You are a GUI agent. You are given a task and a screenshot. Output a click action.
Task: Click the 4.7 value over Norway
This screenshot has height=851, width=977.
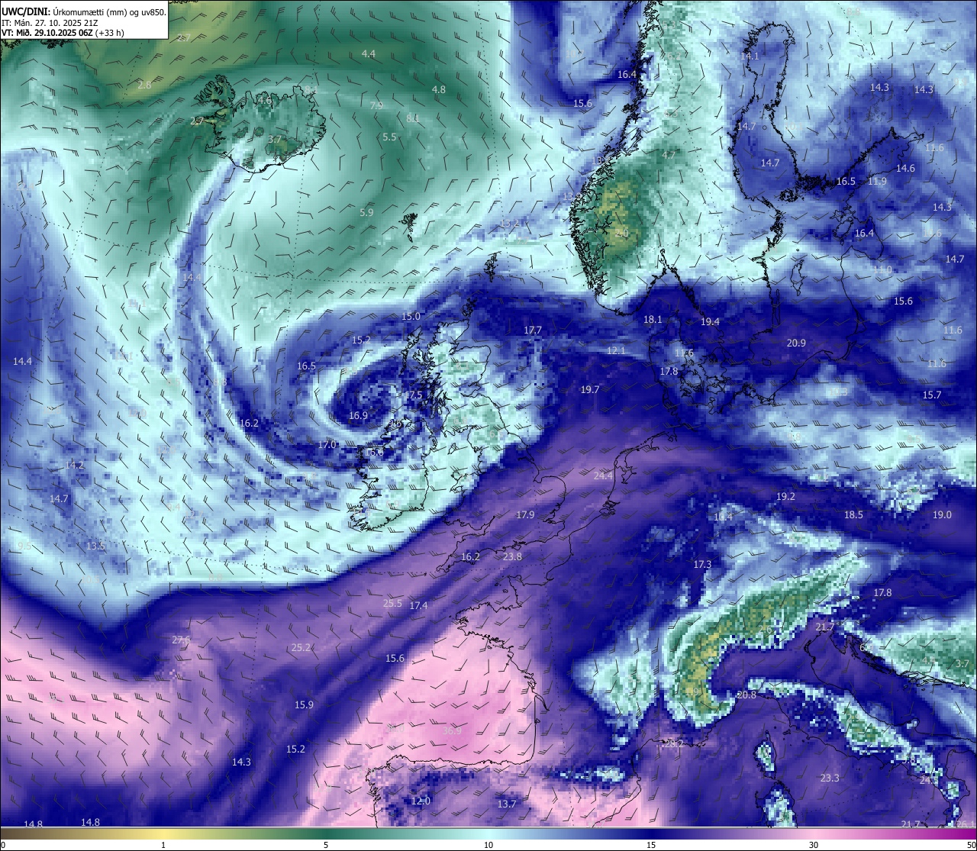click(669, 154)
